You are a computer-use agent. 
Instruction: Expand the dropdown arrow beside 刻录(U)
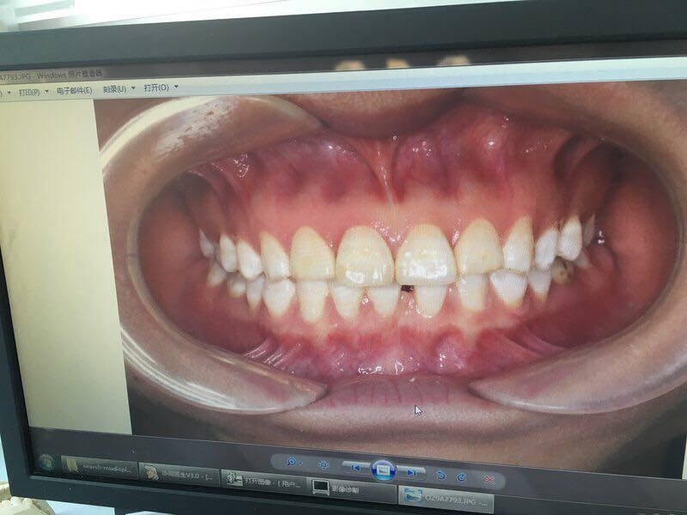tap(133, 88)
